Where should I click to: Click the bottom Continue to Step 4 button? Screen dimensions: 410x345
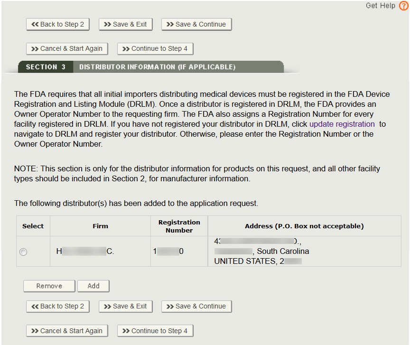coord(155,330)
